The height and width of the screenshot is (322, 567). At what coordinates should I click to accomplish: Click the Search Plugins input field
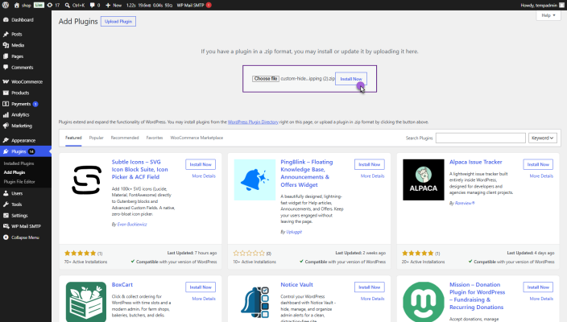(481, 138)
